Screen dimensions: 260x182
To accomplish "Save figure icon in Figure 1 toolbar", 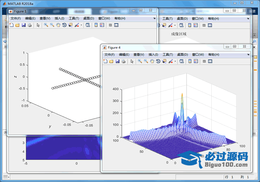I will (x=24, y=25).
